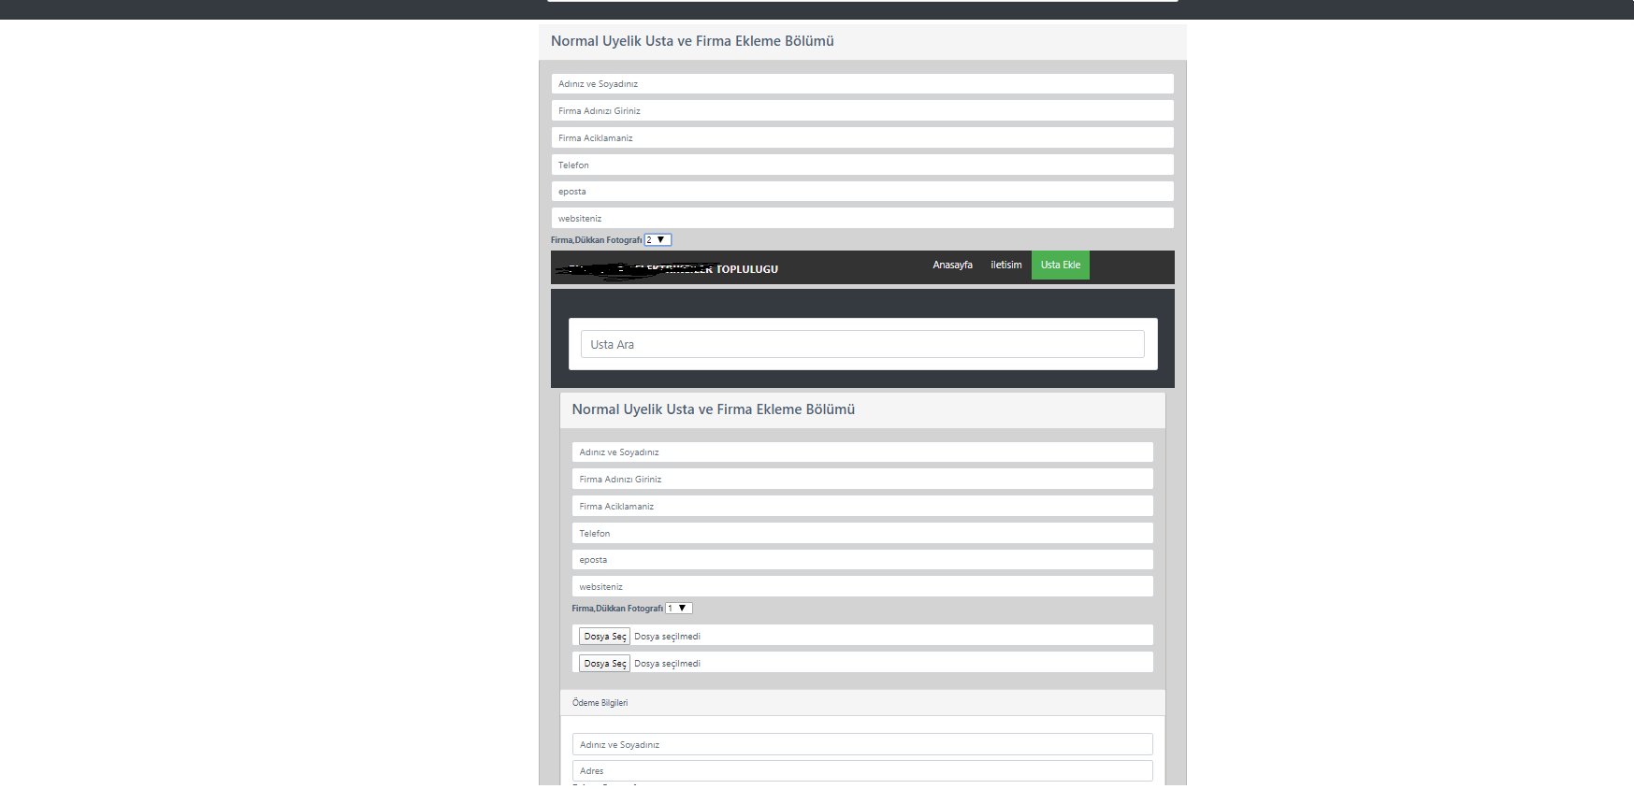The height and width of the screenshot is (789, 1634).
Task: Click the top websiteniz input field
Action: pyautogui.click(x=862, y=219)
